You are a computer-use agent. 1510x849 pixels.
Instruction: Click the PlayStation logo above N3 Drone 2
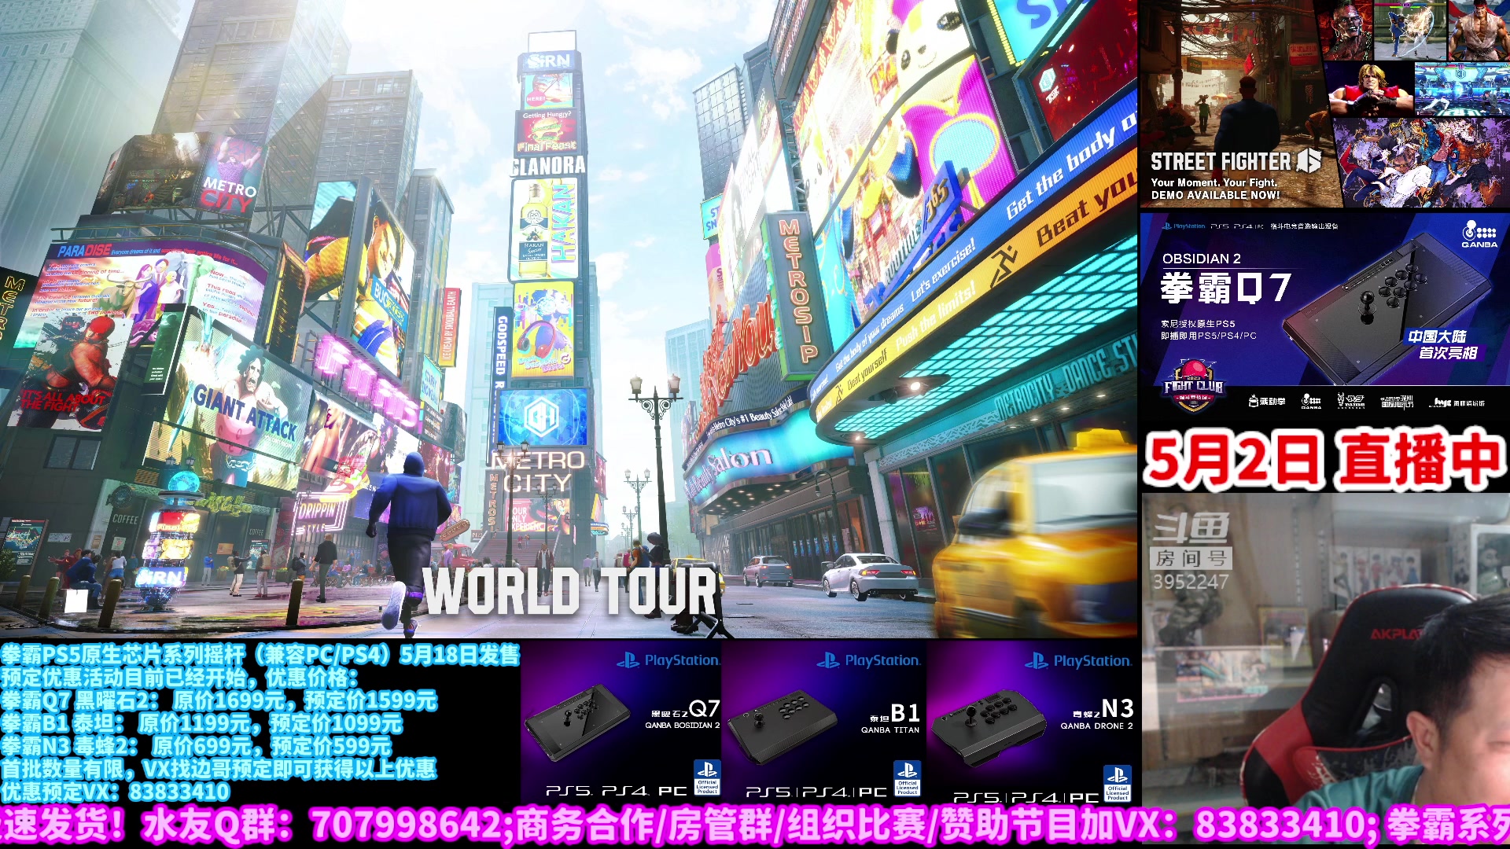[1077, 661]
